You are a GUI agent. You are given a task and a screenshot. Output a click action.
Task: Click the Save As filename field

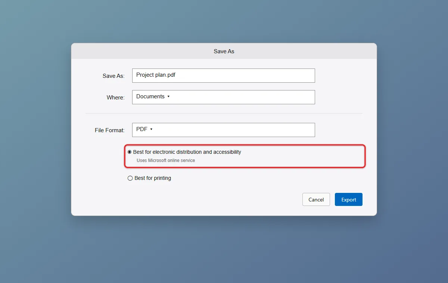(223, 76)
